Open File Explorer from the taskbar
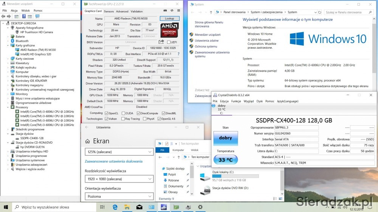 (x=127, y=207)
